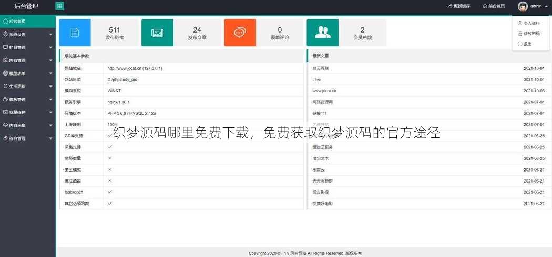Open the www.jocat.cn article row
This screenshot has height=257, width=552.
[430, 91]
